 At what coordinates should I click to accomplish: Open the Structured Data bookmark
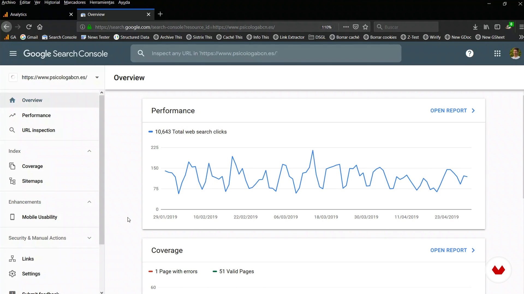[x=131, y=37]
